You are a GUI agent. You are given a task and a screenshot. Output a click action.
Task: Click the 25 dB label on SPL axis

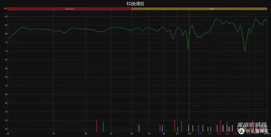(x=6, y=129)
